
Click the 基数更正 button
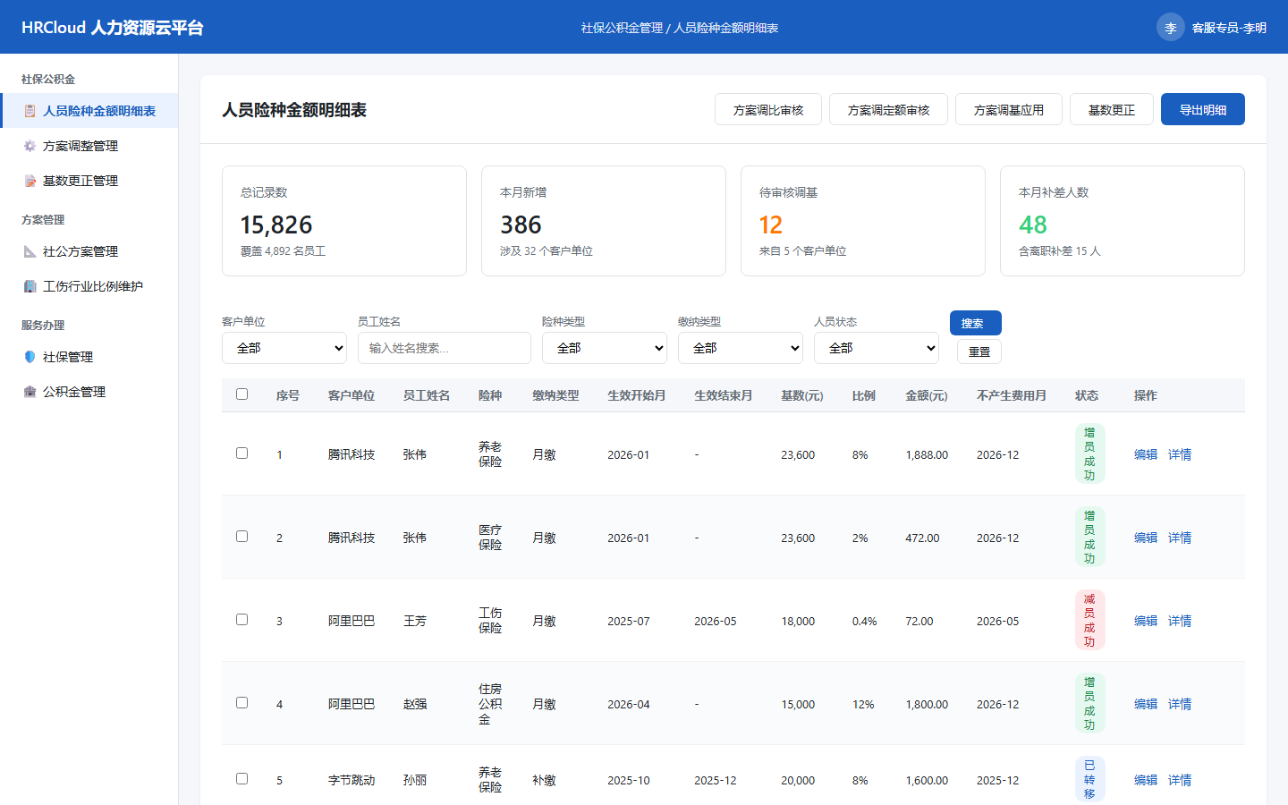[1112, 109]
